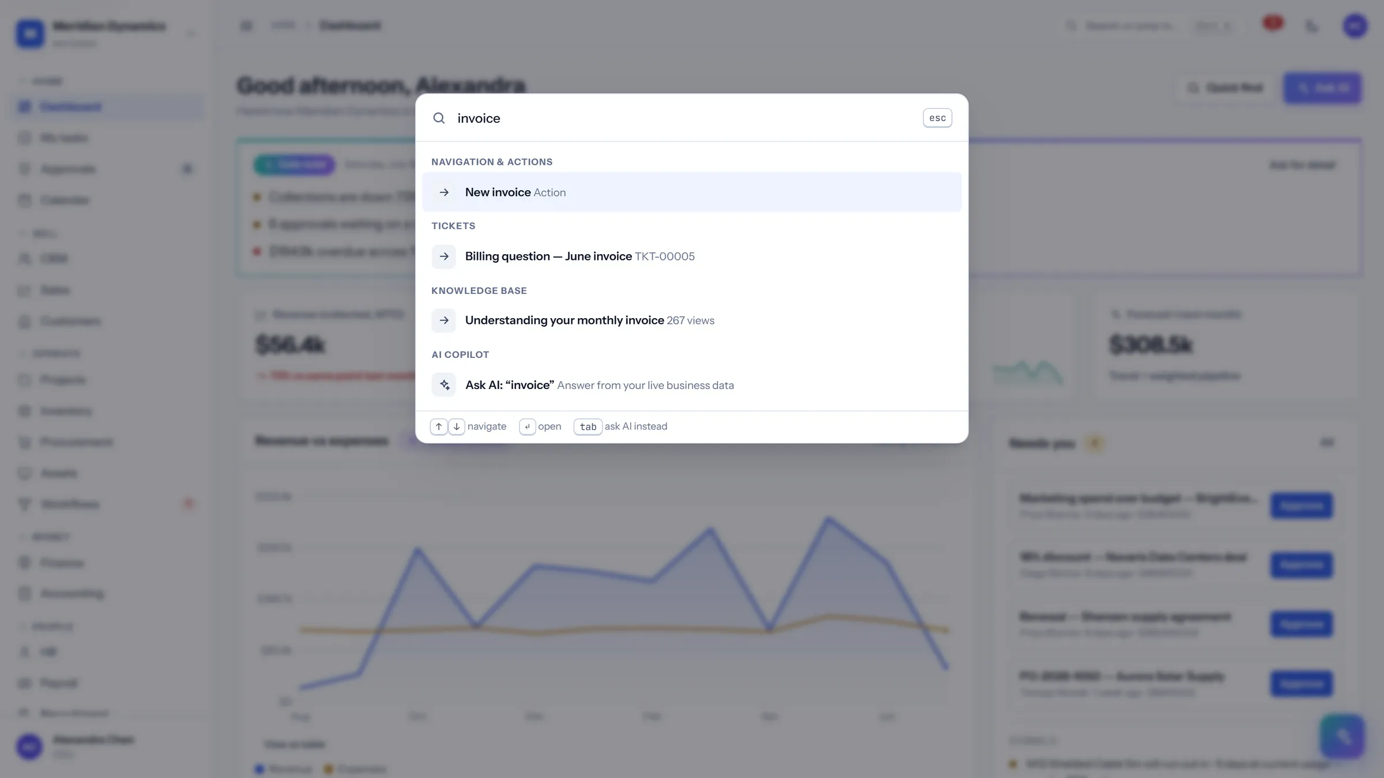The width and height of the screenshot is (1384, 778).
Task: Open Calendar in the blurred sidebar
Action: click(108, 200)
